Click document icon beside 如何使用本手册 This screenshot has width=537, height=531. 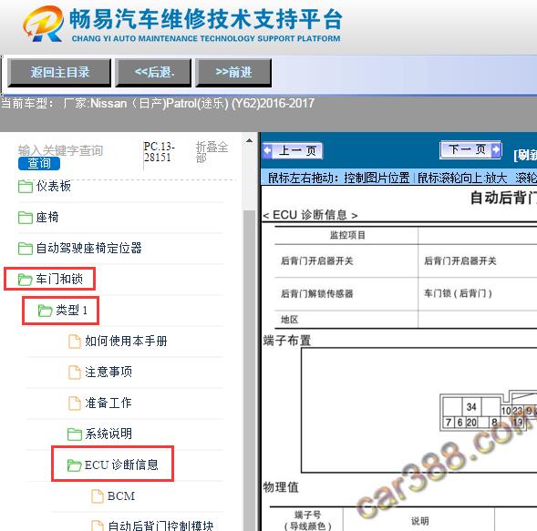(75, 342)
